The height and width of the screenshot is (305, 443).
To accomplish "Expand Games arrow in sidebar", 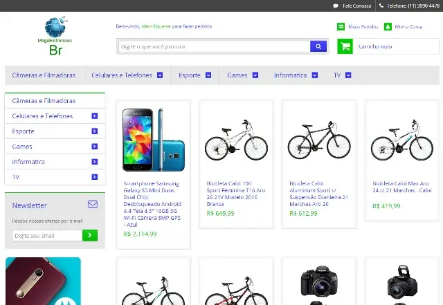I will (x=95, y=147).
